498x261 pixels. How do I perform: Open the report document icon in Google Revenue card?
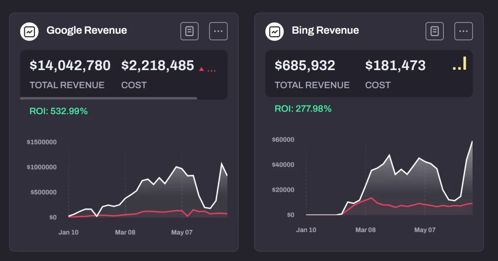pos(190,31)
